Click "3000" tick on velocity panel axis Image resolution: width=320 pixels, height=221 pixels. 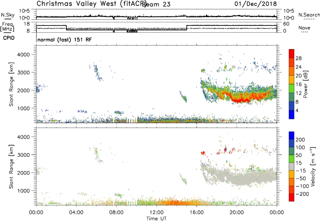pyautogui.click(x=24, y=155)
